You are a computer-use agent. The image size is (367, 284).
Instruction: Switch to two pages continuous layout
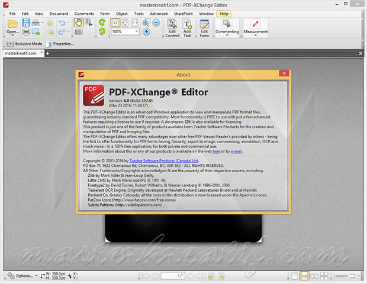[x=324, y=276]
